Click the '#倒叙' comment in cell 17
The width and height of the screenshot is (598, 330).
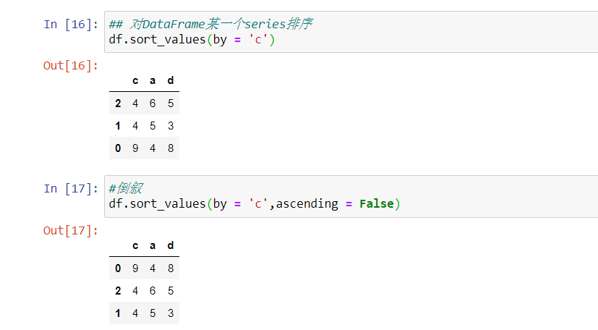click(x=126, y=188)
